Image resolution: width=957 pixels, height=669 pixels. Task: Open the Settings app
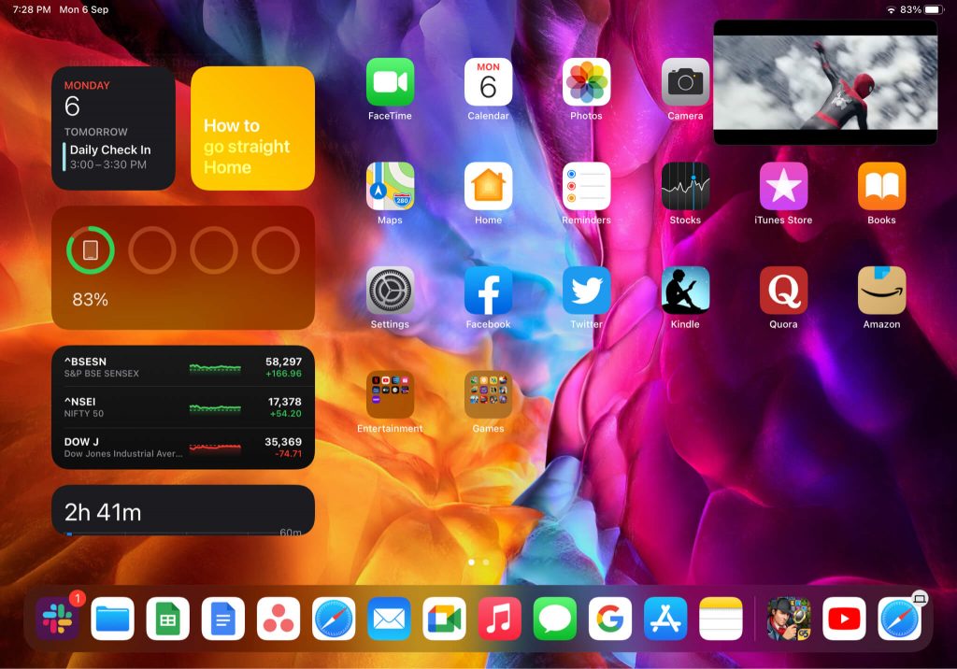(x=390, y=291)
